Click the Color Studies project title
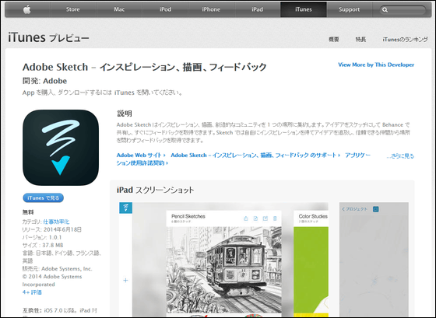The image size is (436, 318). click(313, 216)
